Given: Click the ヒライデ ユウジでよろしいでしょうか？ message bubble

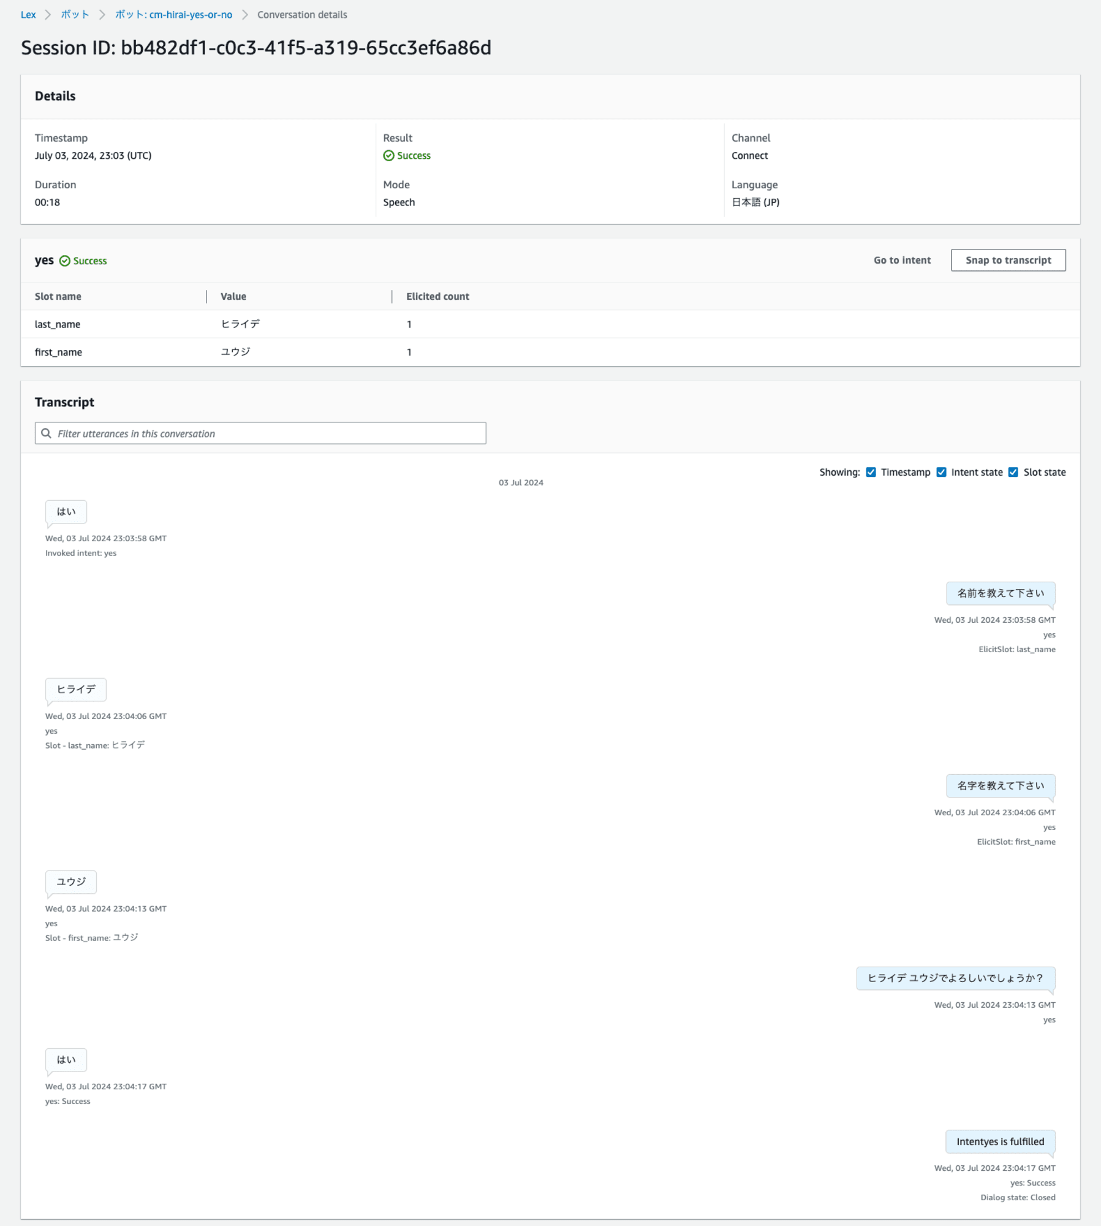Looking at the screenshot, I should (x=955, y=978).
